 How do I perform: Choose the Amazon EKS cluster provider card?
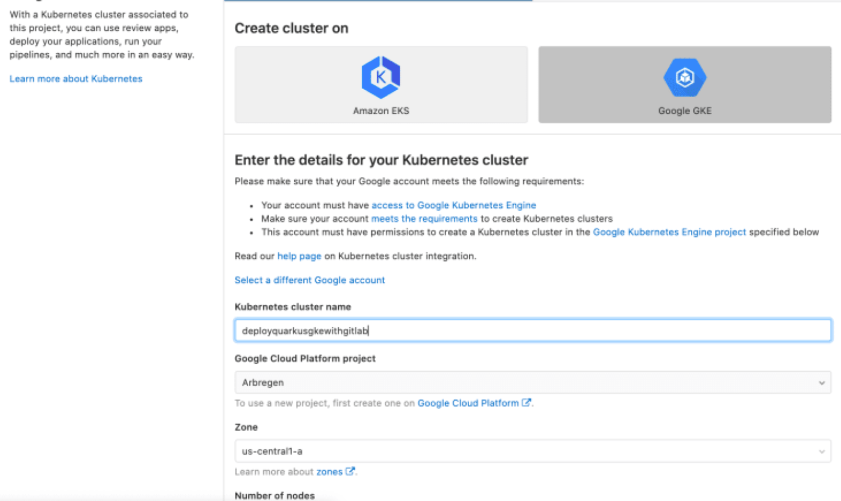(381, 85)
